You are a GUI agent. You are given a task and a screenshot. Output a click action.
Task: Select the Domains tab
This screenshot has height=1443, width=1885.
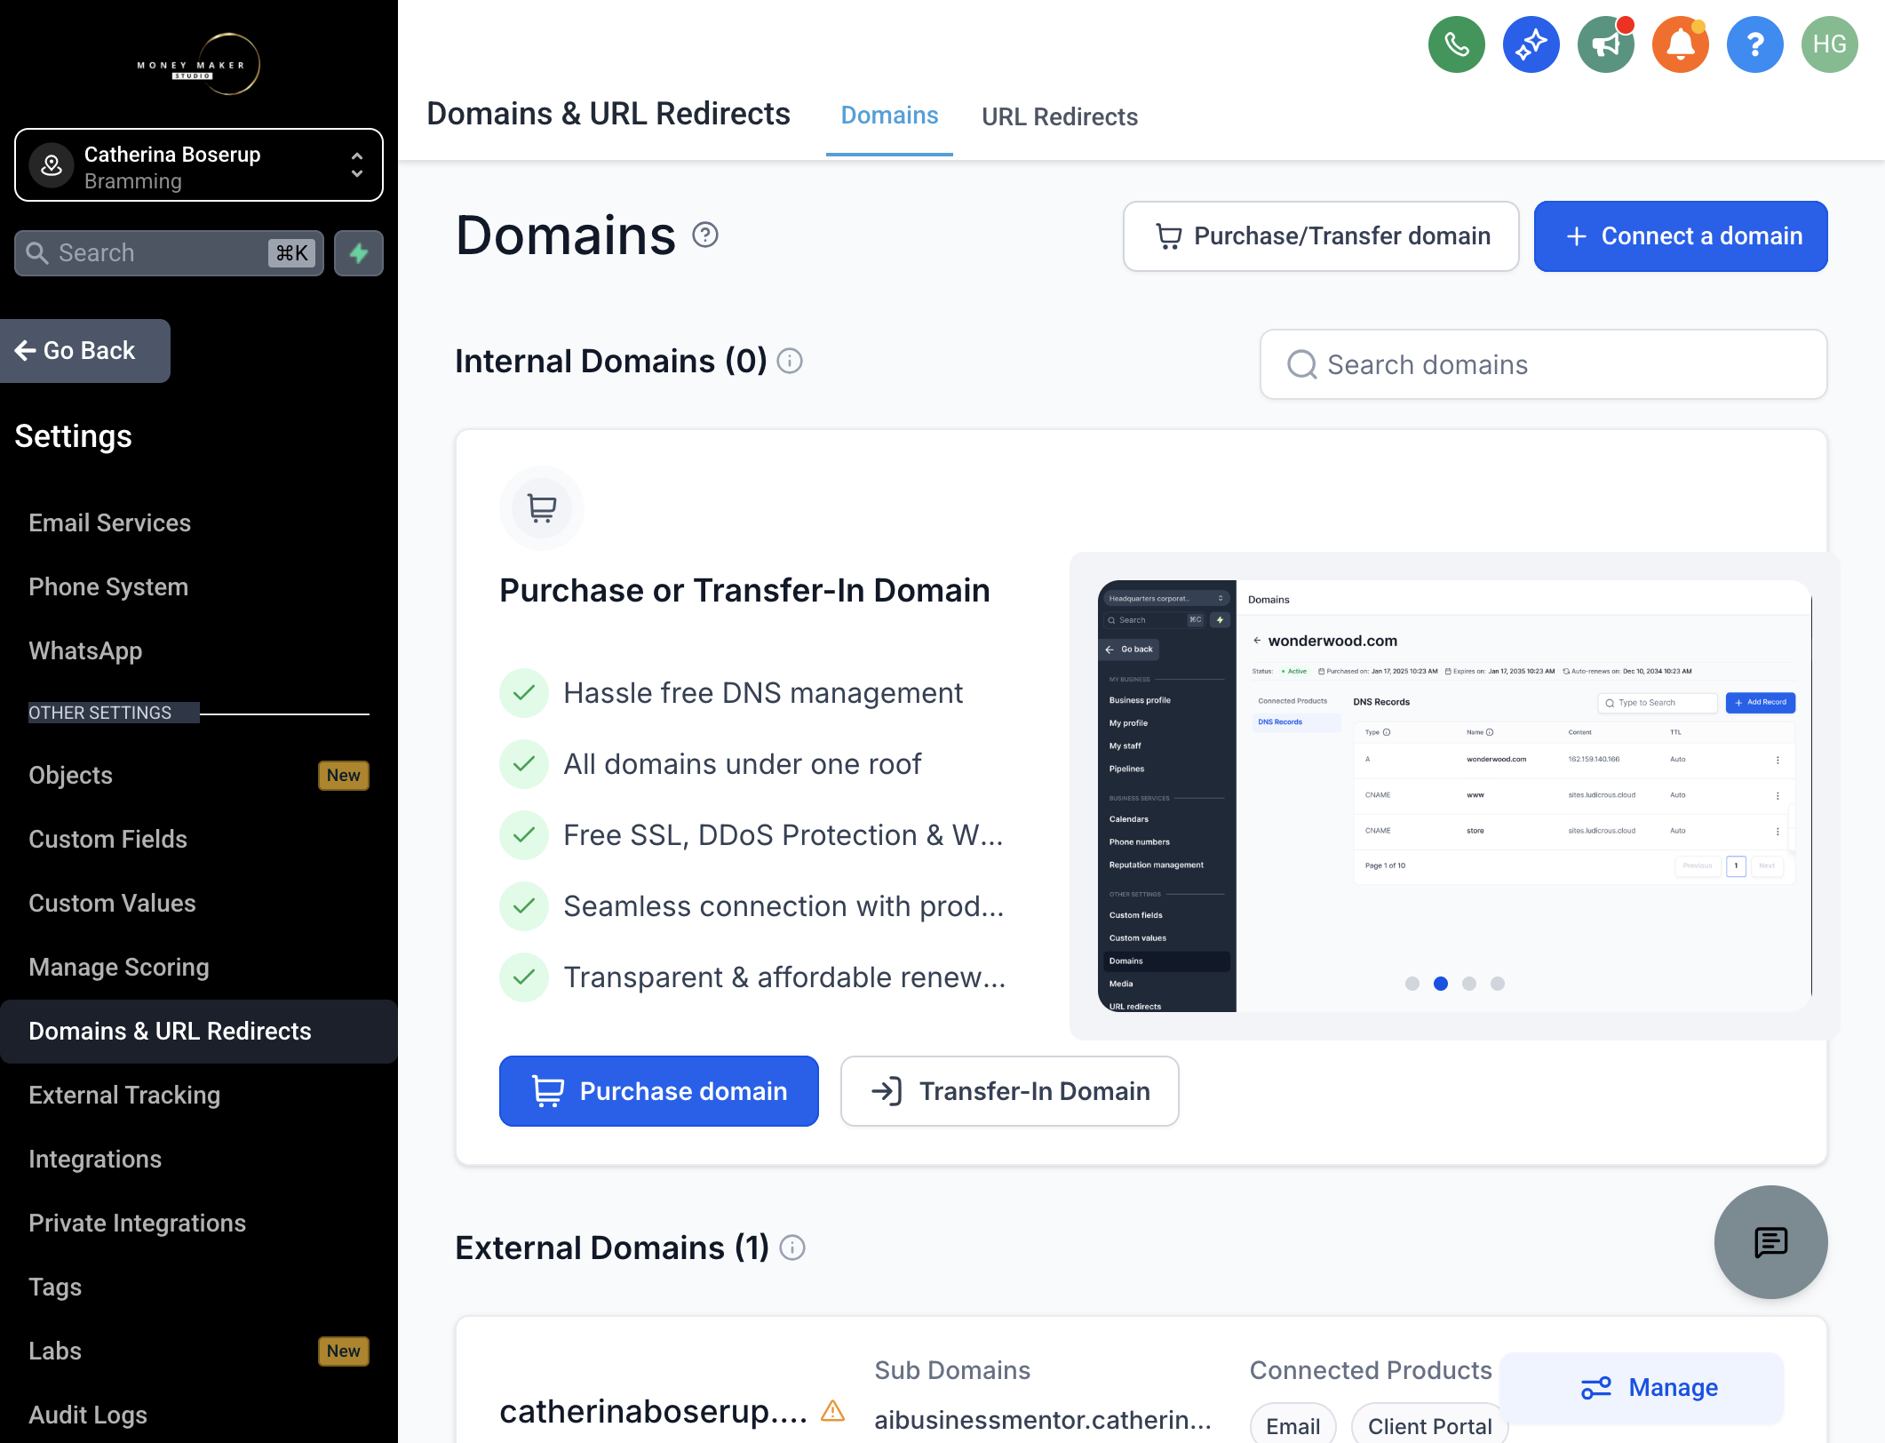click(x=889, y=116)
